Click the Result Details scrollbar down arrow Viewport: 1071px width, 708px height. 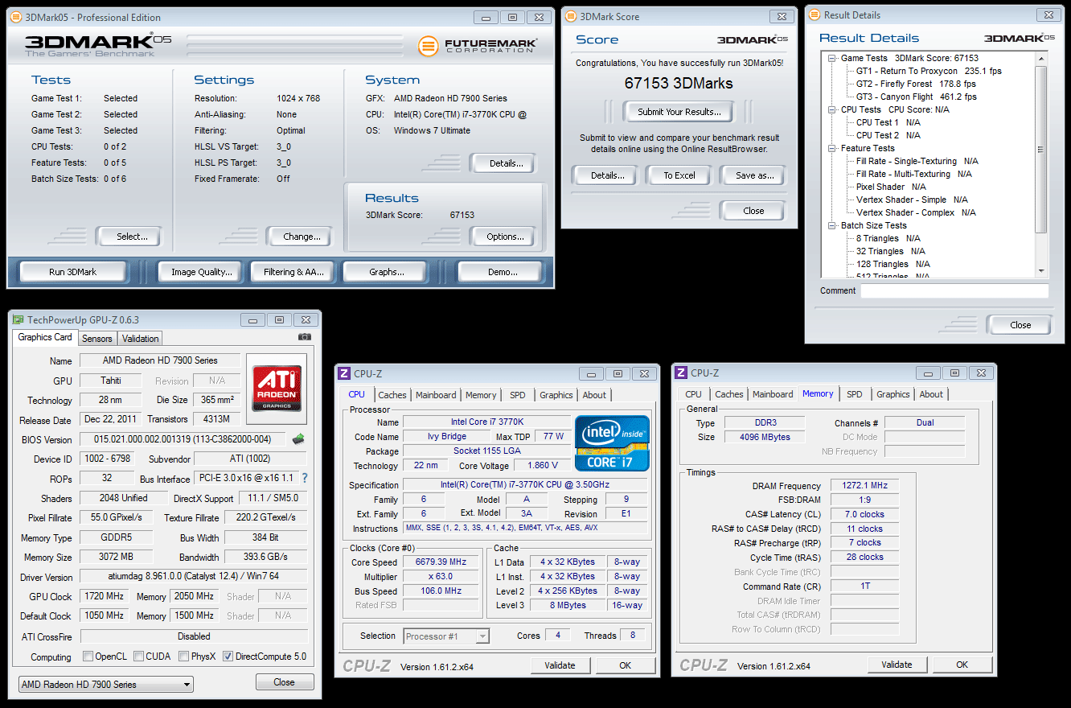[1041, 271]
